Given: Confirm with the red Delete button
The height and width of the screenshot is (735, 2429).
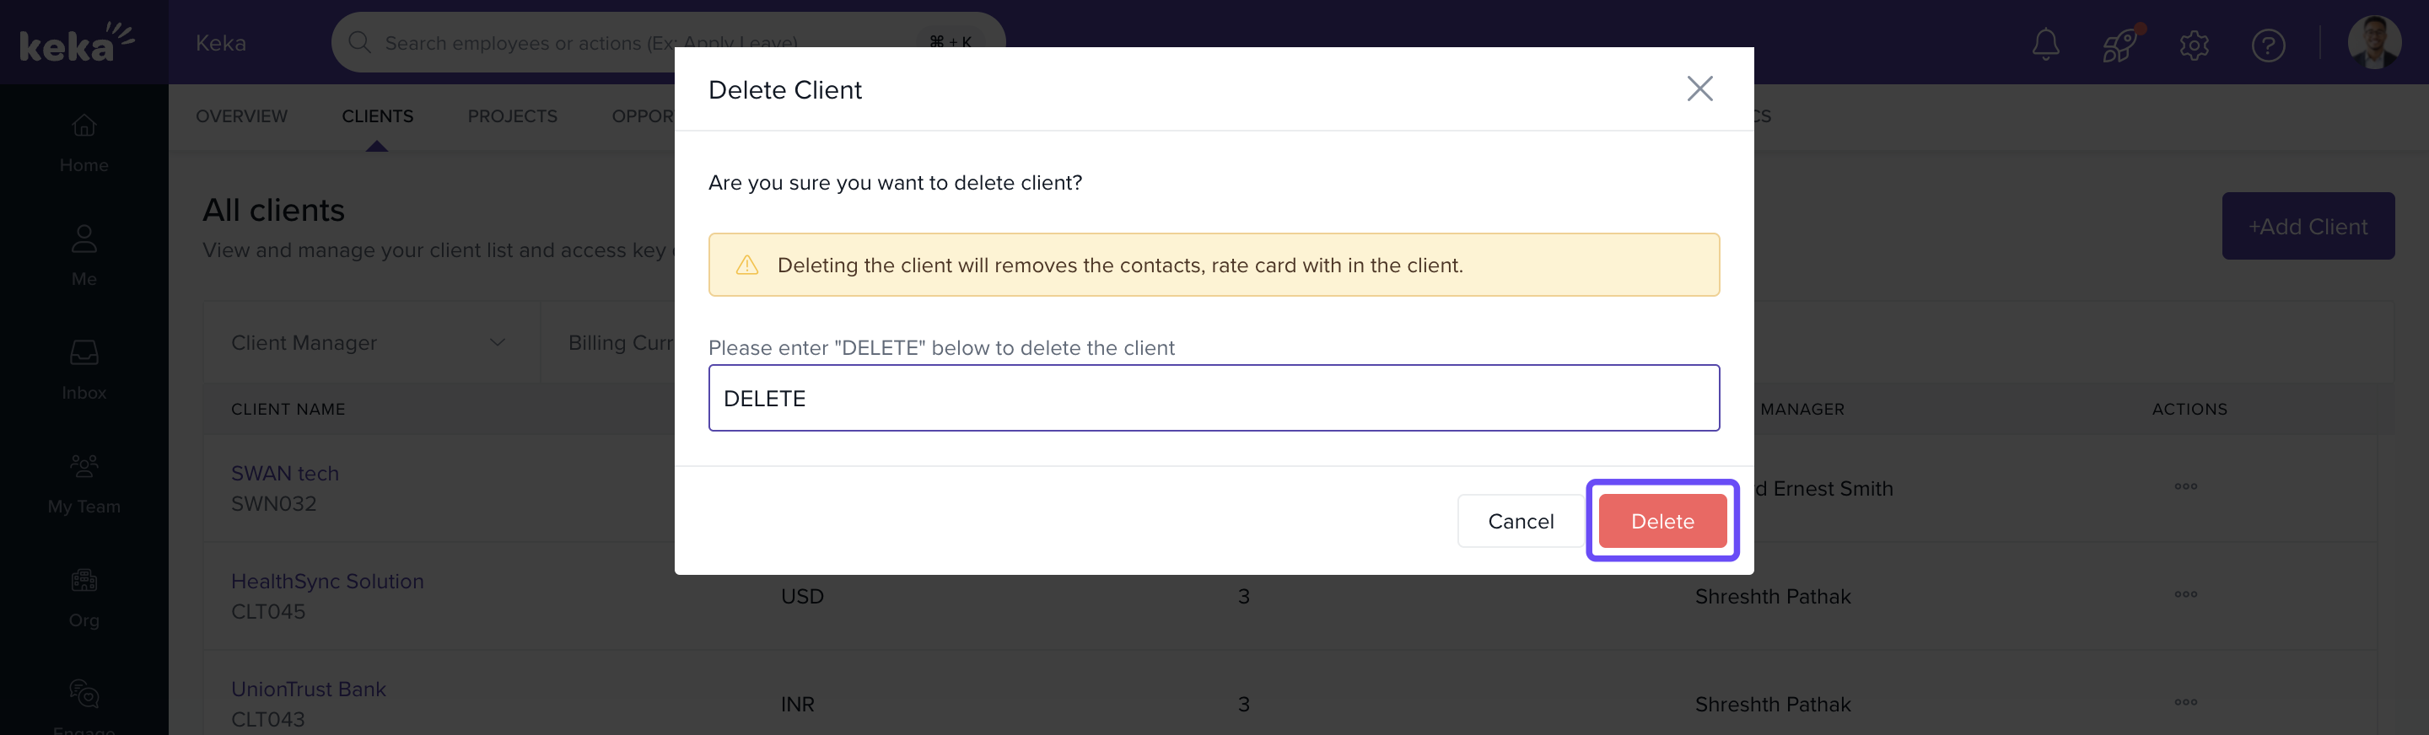Looking at the screenshot, I should (1662, 521).
